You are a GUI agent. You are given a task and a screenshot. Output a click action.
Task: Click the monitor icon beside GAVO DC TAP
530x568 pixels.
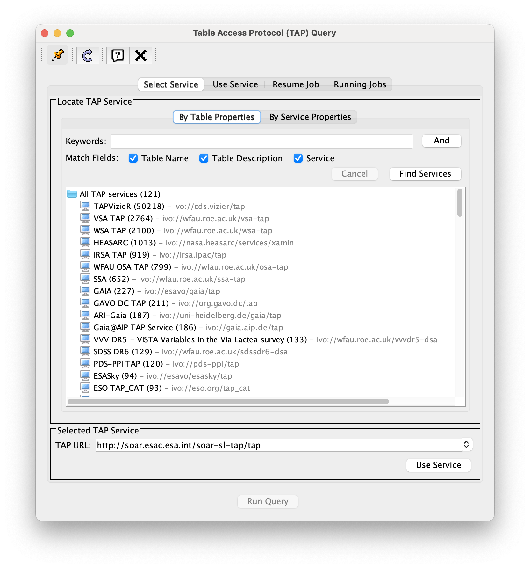pyautogui.click(x=85, y=303)
